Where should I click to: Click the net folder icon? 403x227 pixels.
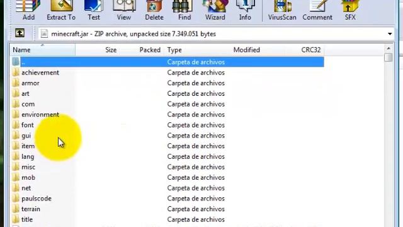tap(16, 188)
